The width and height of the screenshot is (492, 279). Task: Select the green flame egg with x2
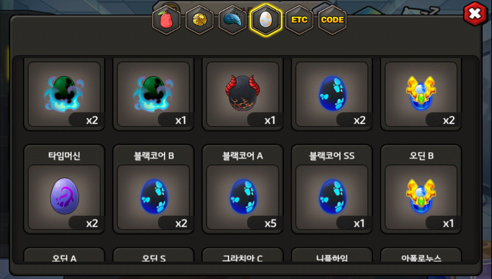click(x=64, y=94)
